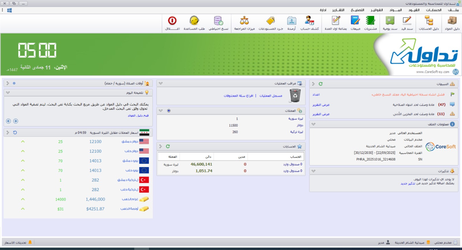
Task: Click عرض التقرير link for 47 expiring items
Action: pos(321,105)
